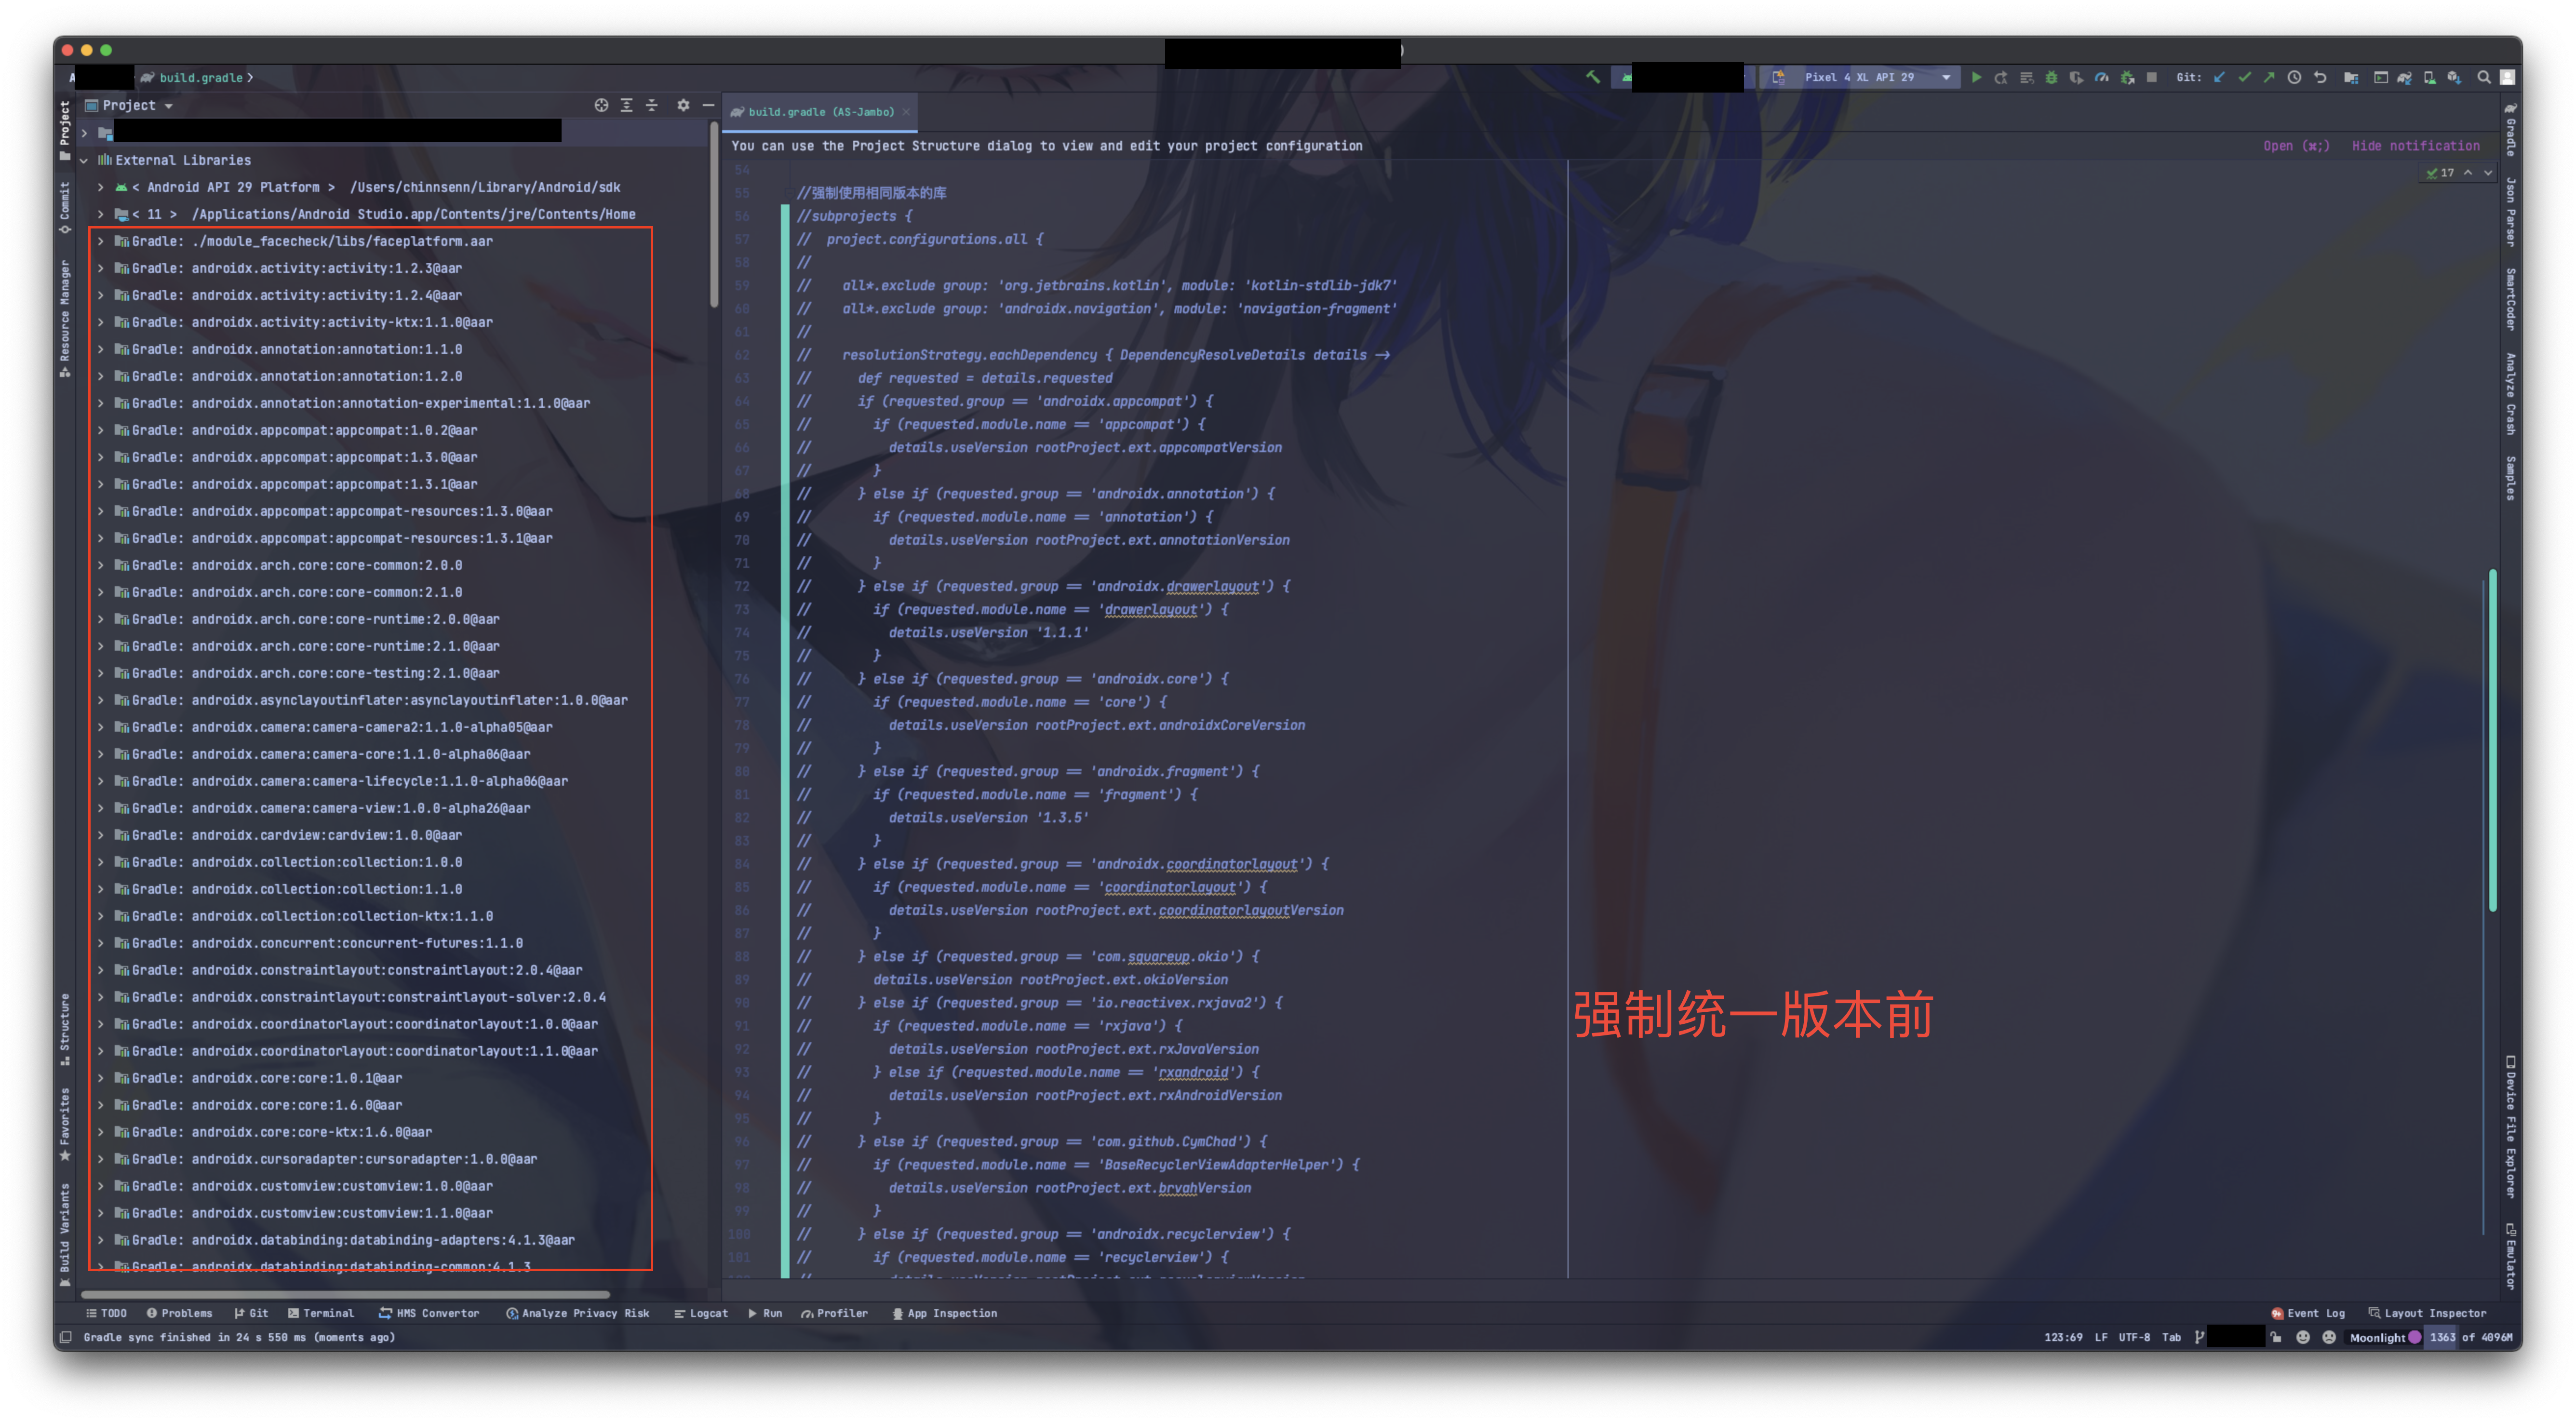Open the Pixel 4 XL API 29 device dropdown
The height and width of the screenshot is (1422, 2576).
tap(1861, 77)
